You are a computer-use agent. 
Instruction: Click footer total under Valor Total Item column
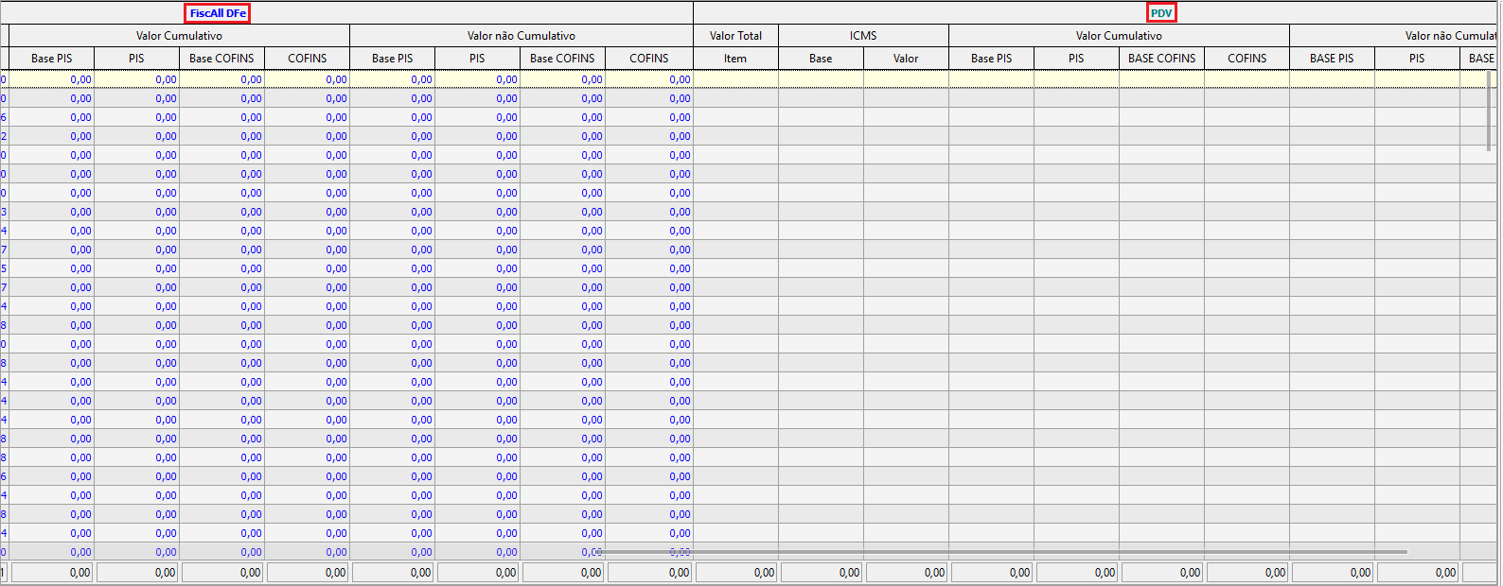tap(736, 573)
